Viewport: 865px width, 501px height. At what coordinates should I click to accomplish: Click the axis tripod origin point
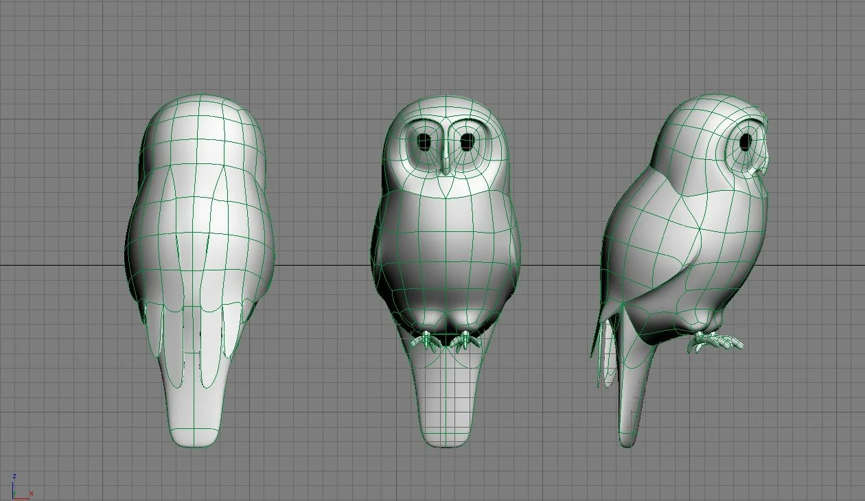pyautogui.click(x=12, y=498)
